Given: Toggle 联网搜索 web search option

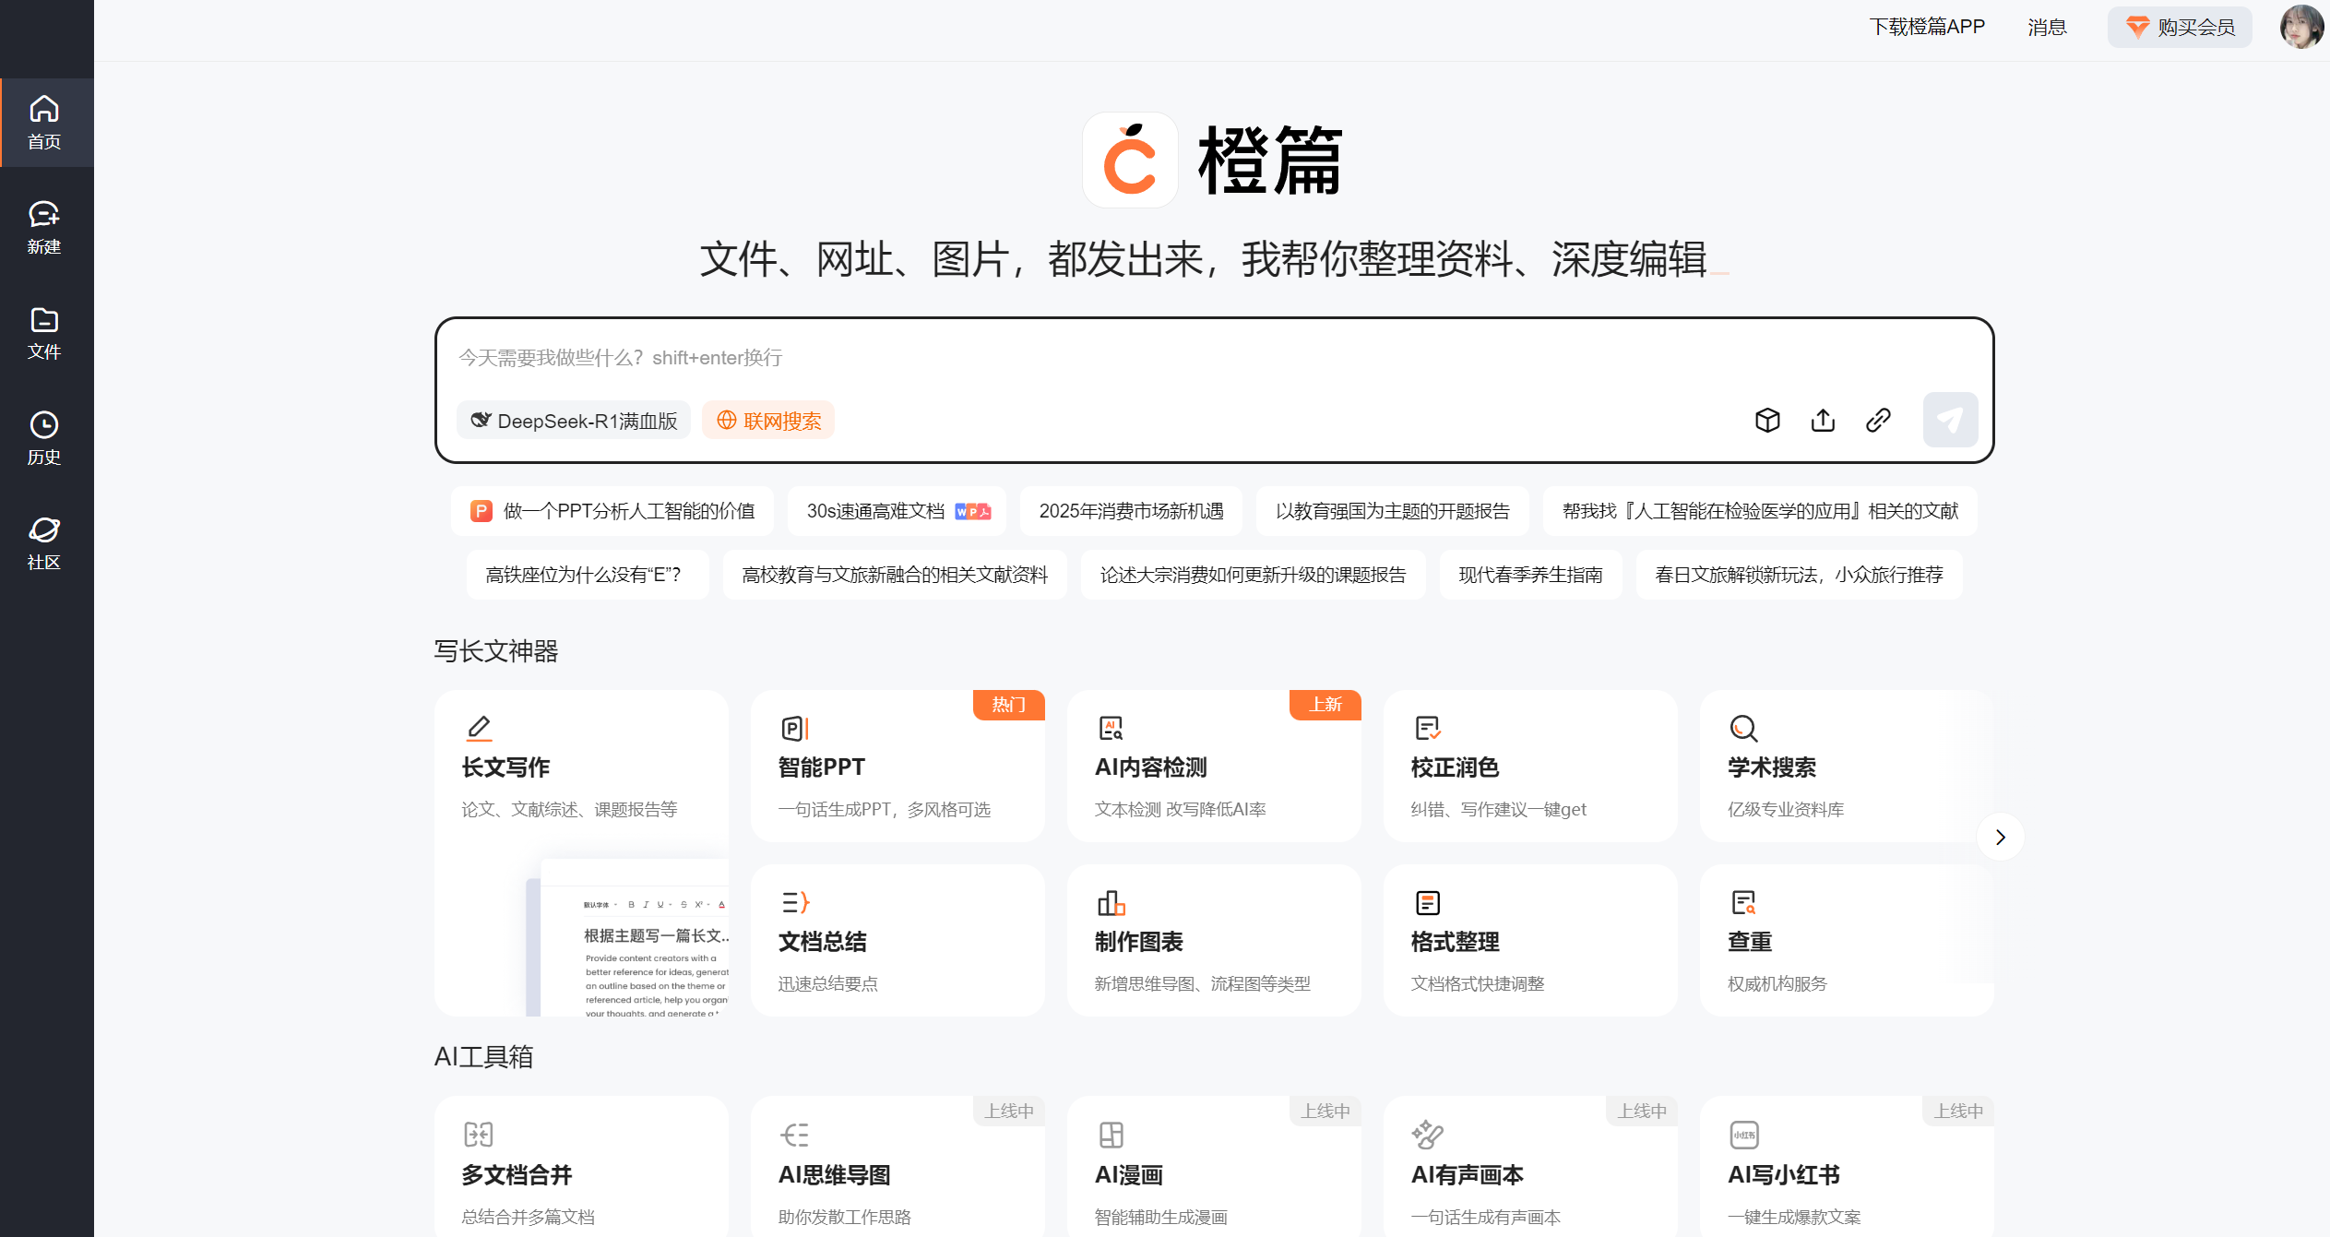Looking at the screenshot, I should pos(768,420).
